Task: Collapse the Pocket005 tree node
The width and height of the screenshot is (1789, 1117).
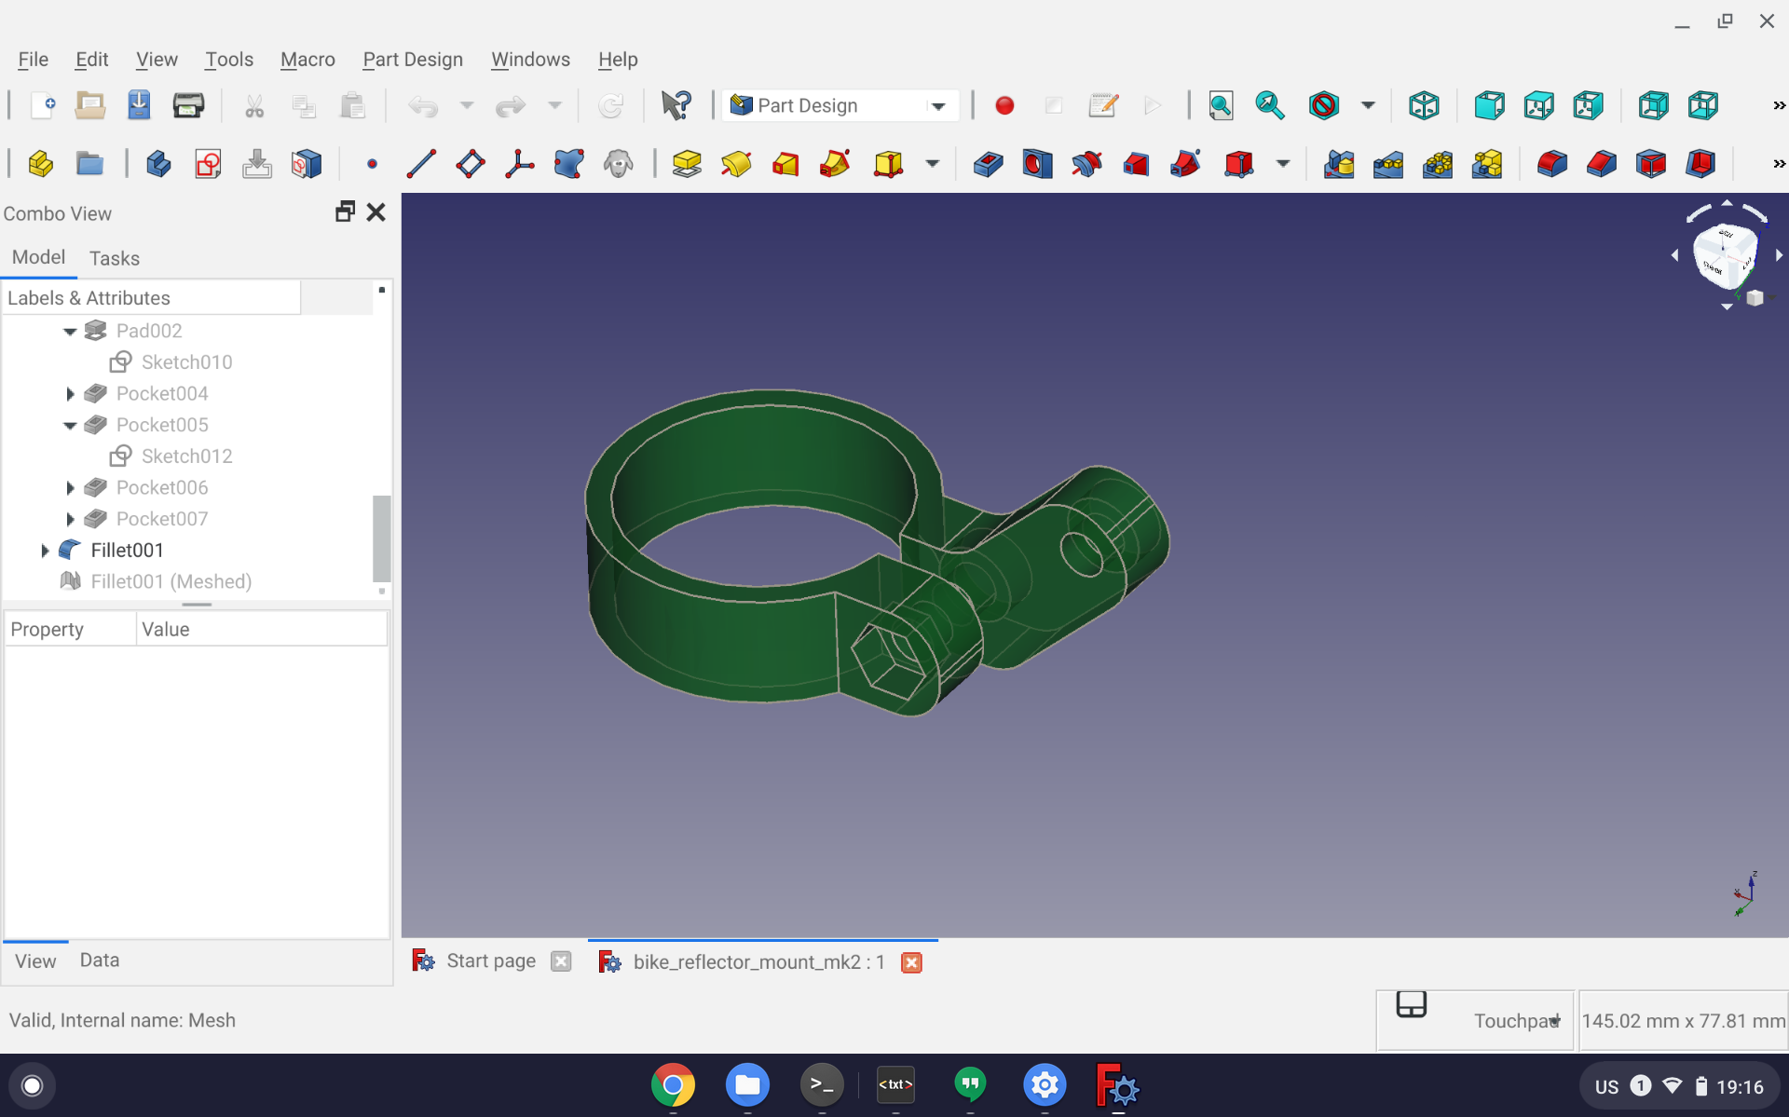Action: click(x=70, y=426)
